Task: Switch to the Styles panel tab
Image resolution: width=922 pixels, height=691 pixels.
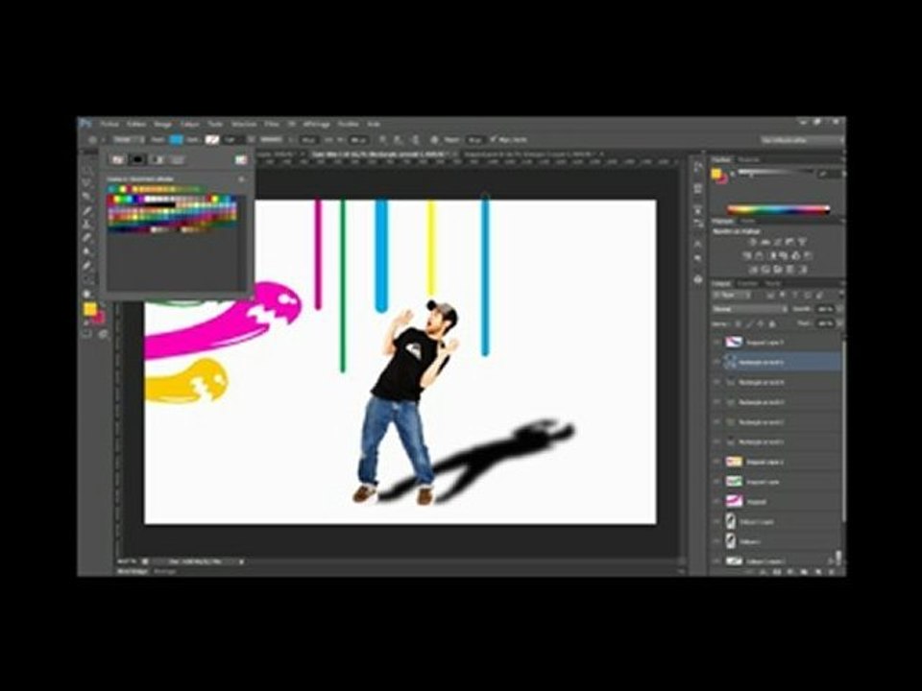Action: 747,222
